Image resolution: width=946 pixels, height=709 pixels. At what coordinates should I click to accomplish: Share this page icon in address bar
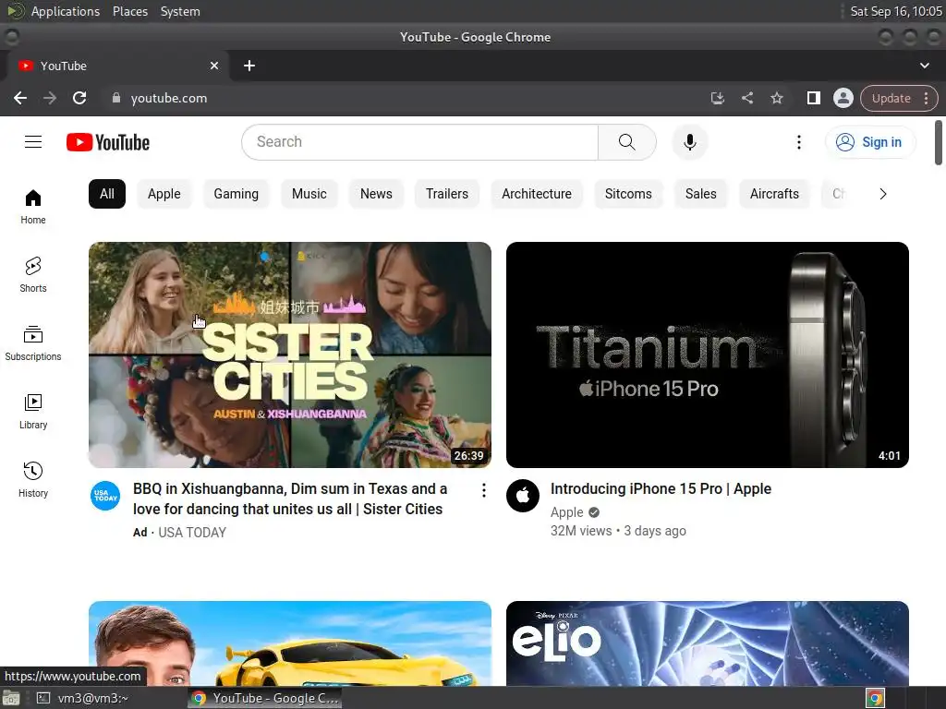[x=746, y=98]
